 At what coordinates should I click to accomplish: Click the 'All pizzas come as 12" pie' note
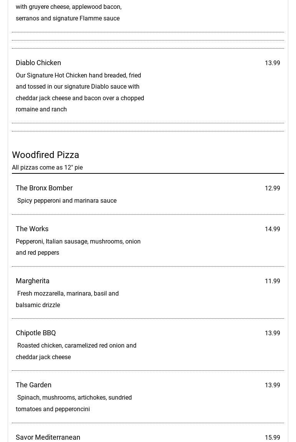tap(47, 168)
